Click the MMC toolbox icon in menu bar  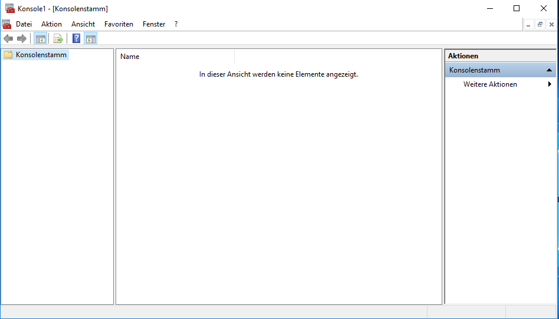tap(6, 24)
